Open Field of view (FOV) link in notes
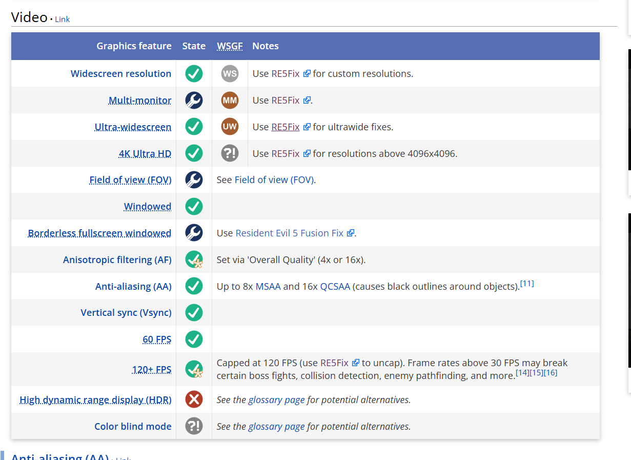 274,180
